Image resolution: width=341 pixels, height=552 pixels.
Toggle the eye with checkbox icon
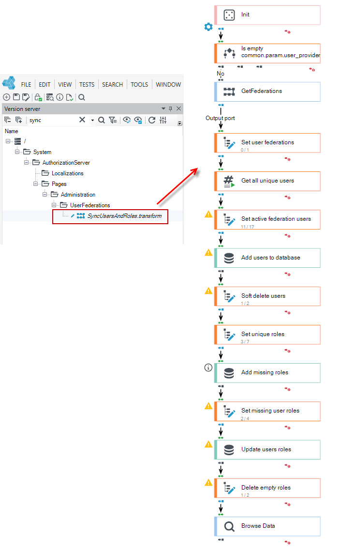pyautogui.click(x=138, y=120)
